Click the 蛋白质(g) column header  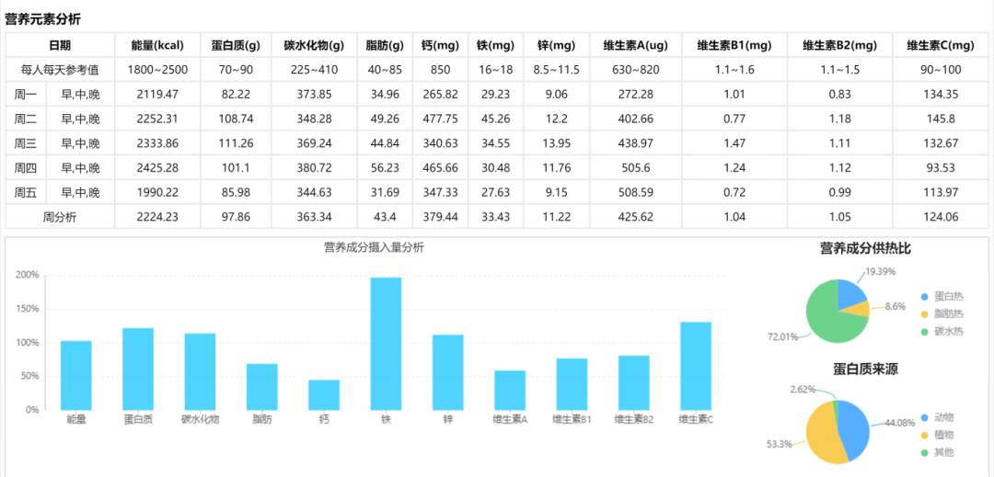click(236, 45)
